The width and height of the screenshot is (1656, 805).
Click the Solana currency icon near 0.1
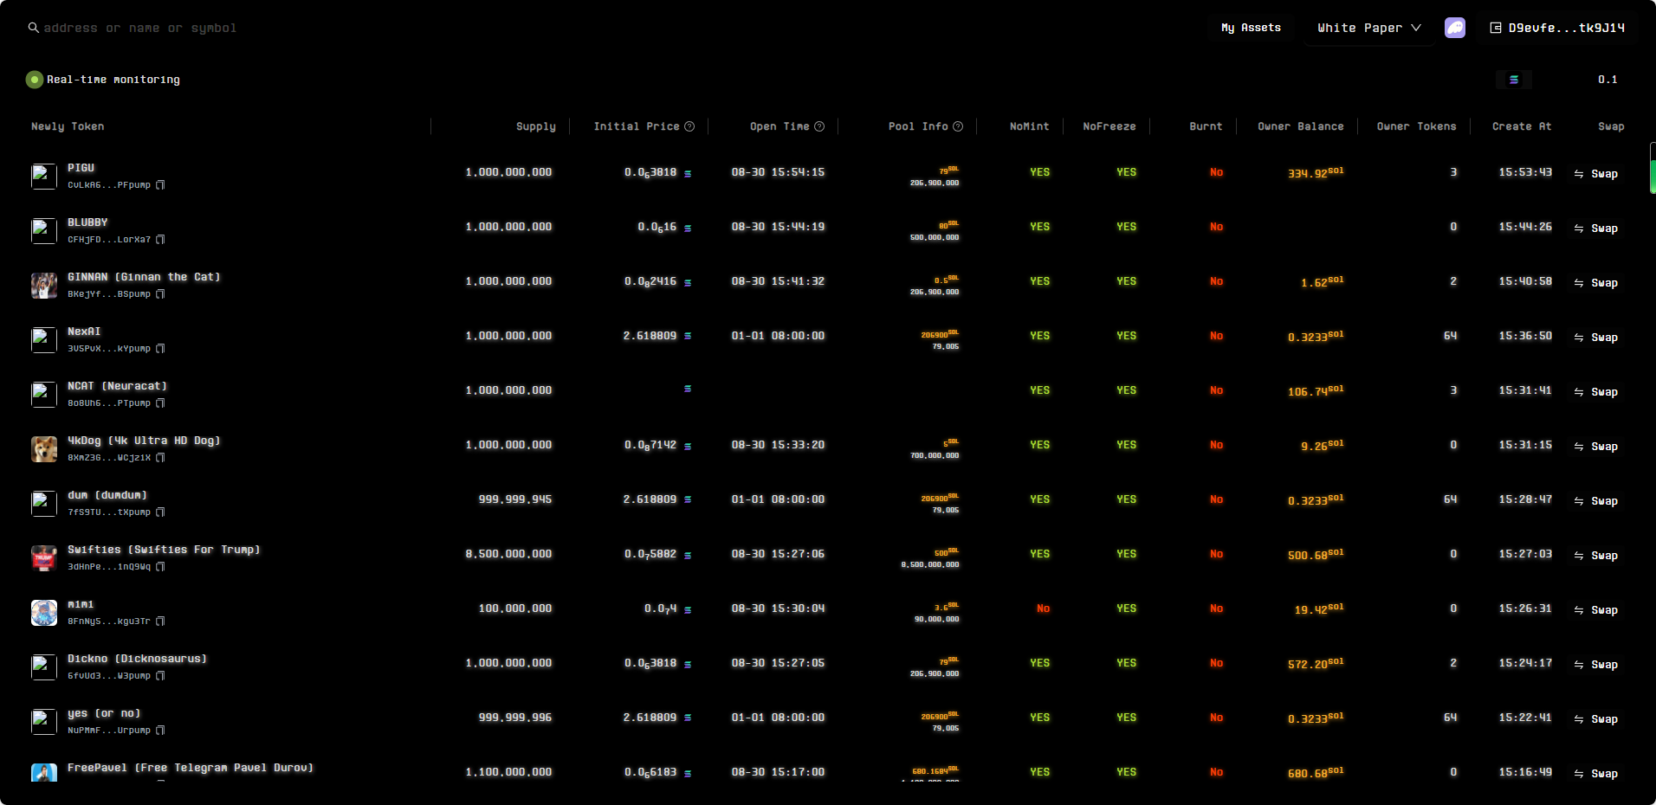1513,80
